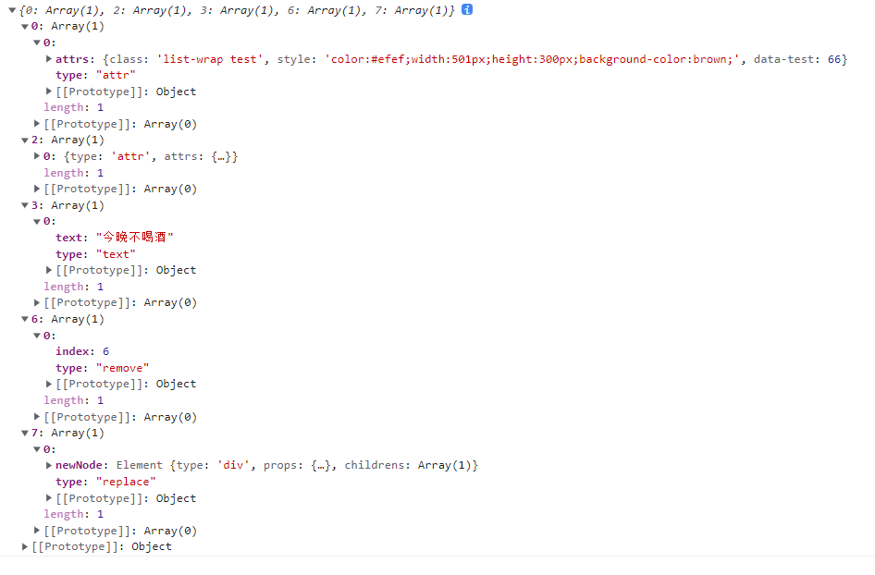The height and width of the screenshot is (575, 875).
Task: Expand [[Prototype]]: Array(0) under the 7 array
Action: coord(37,531)
